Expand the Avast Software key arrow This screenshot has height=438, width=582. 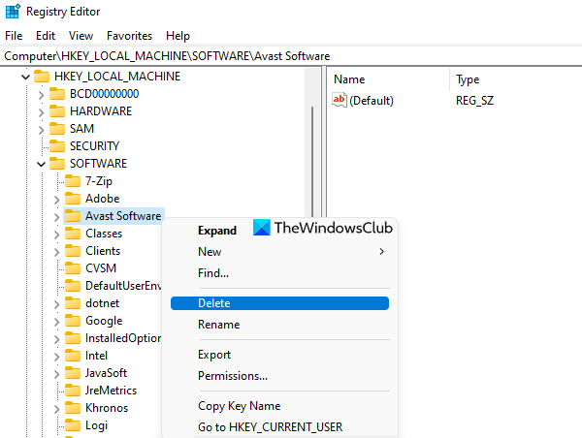[56, 217]
